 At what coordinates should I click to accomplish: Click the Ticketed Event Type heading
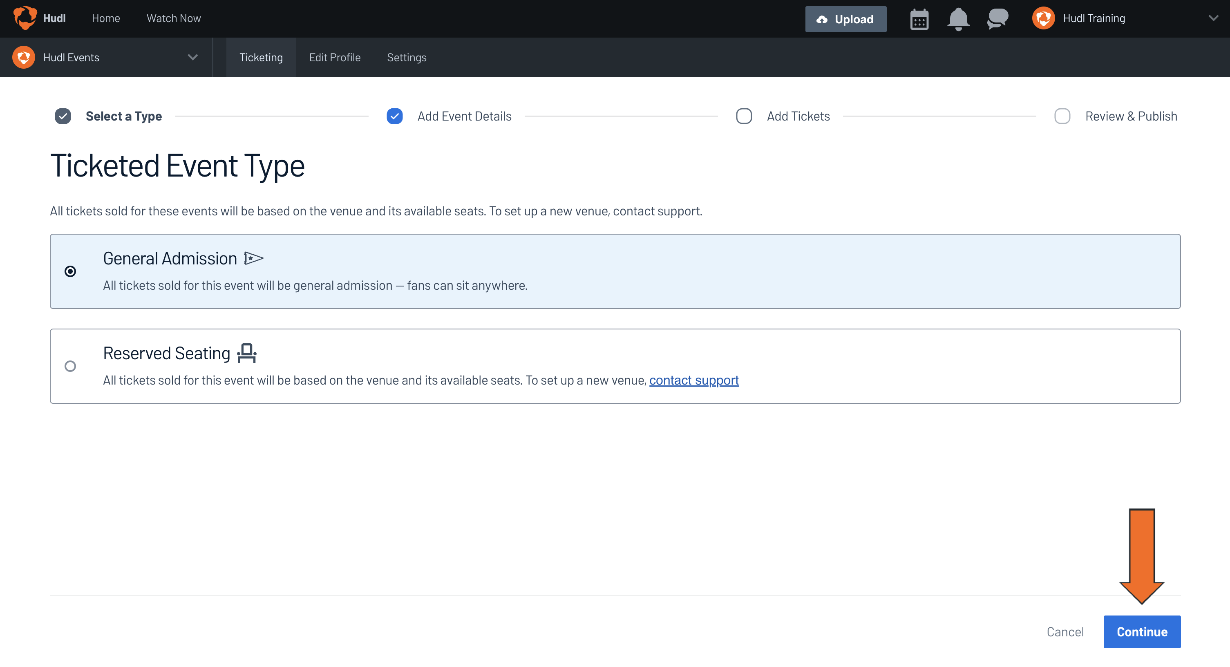178,166
